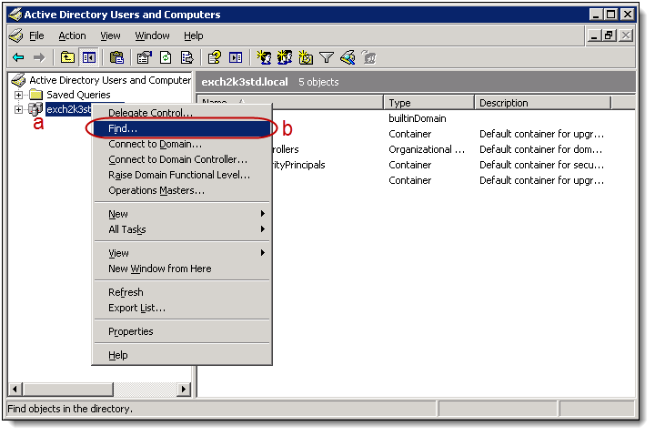Click 'Default container for dom...' description

(541, 149)
